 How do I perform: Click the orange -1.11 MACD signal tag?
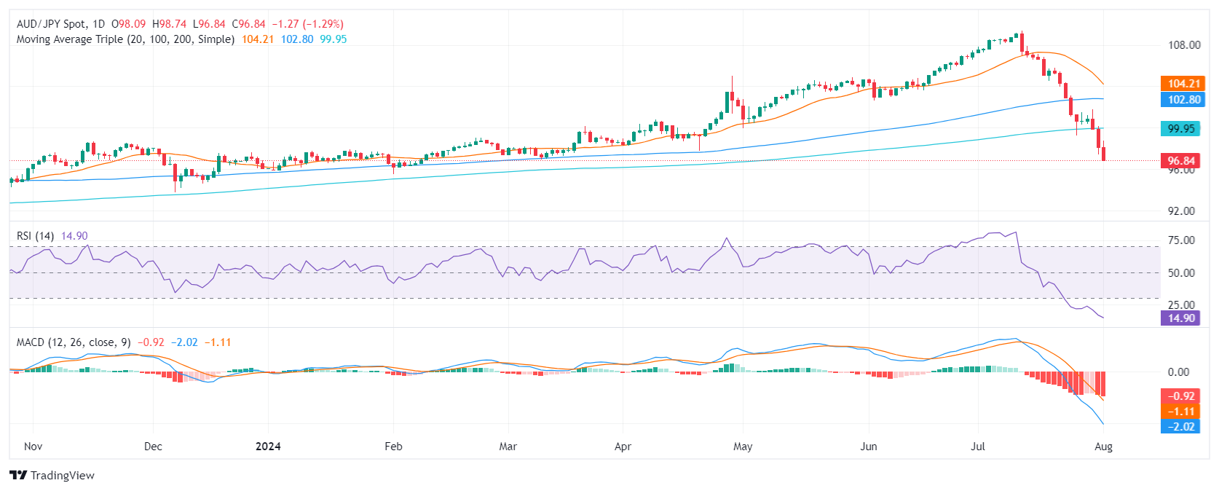pos(1181,412)
